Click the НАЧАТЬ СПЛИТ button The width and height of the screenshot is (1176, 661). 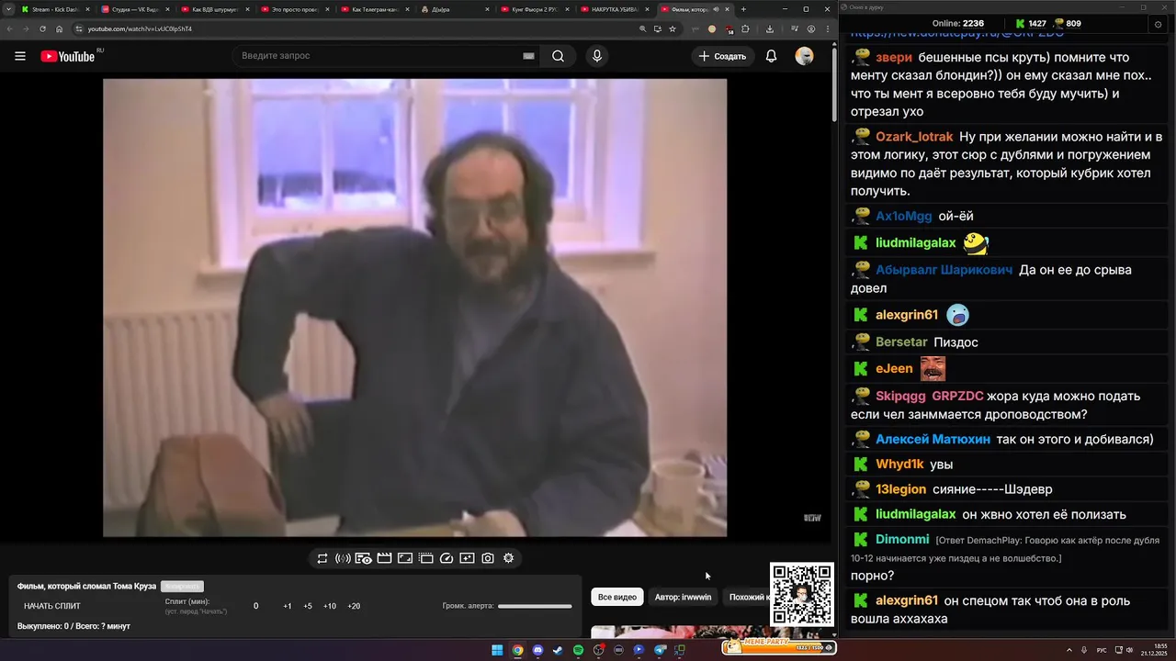click(x=52, y=606)
